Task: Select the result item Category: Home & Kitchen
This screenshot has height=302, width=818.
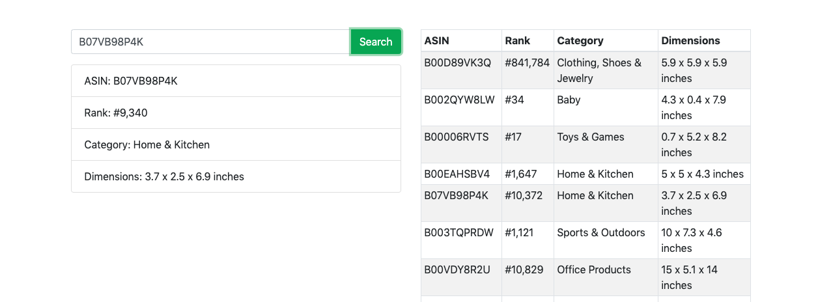Action: point(236,144)
